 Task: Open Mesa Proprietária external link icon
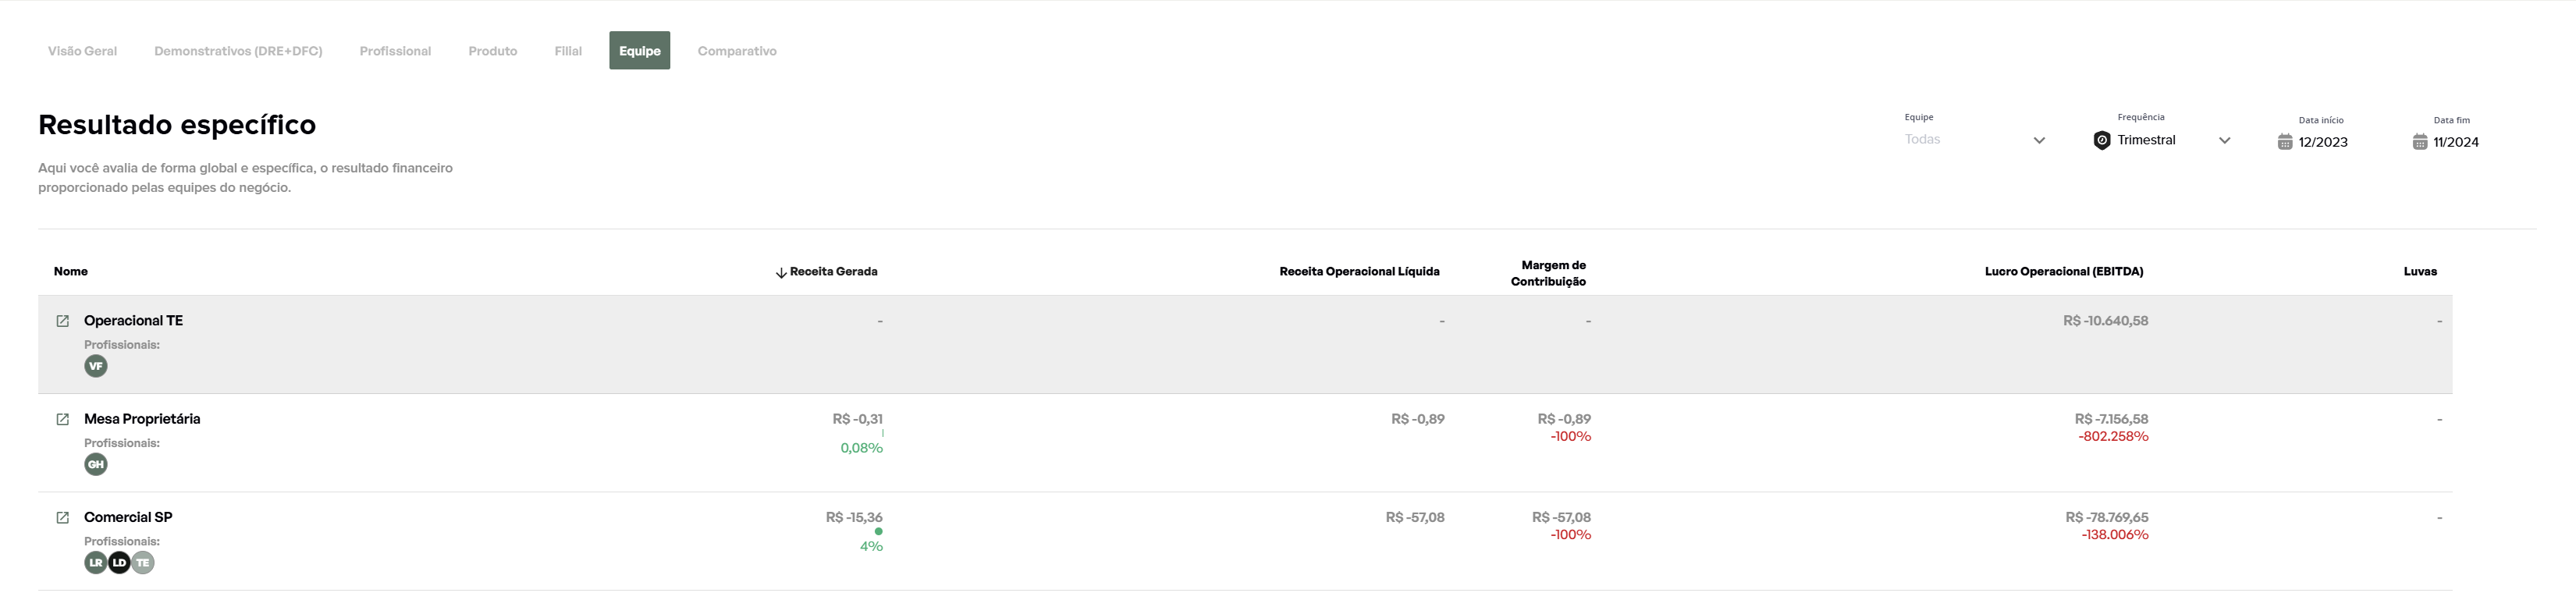[62, 419]
